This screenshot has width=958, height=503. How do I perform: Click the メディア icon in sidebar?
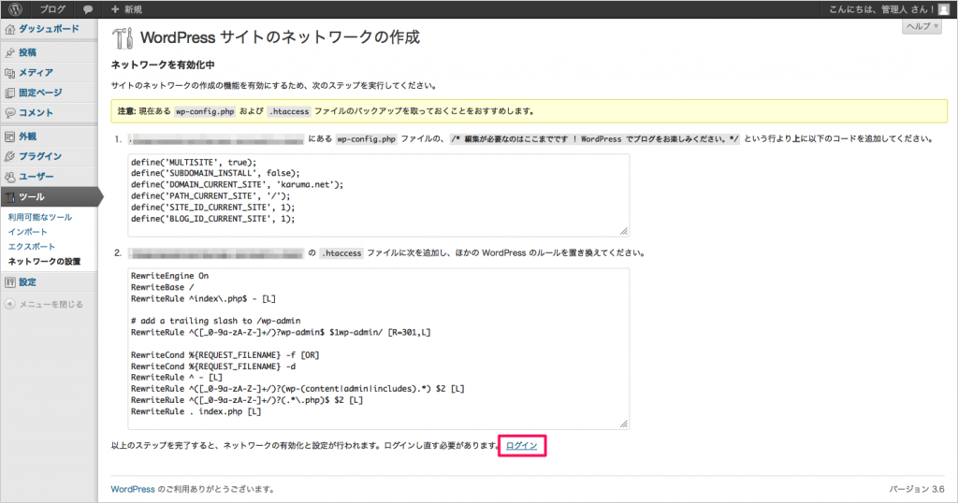point(9,73)
